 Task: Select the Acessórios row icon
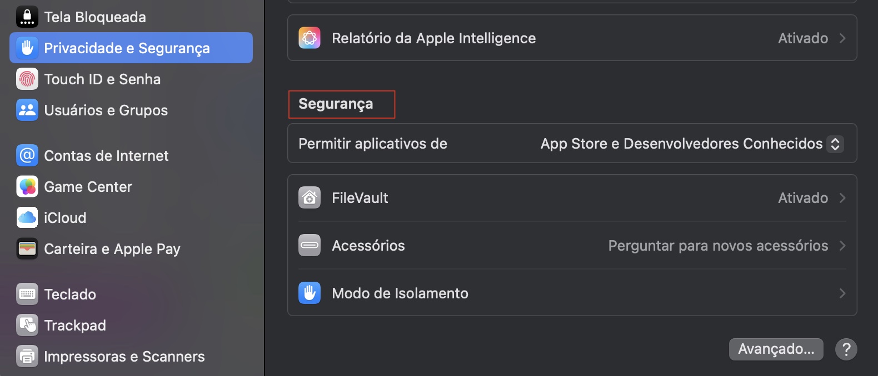click(x=310, y=245)
